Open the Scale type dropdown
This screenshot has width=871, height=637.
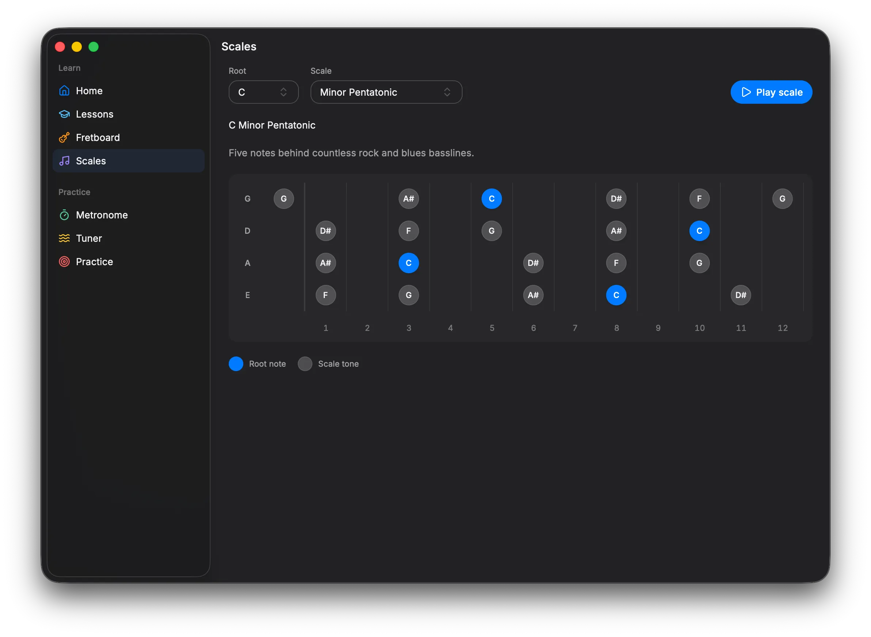386,92
